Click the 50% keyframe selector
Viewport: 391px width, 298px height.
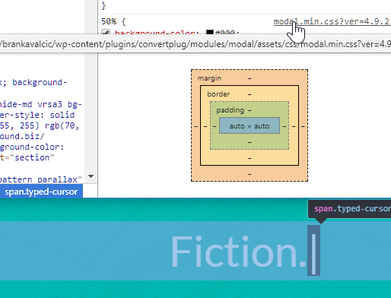tap(109, 21)
